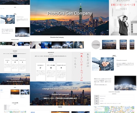Screen dimensions: 137x113
Task: Click the horizontal red 『美しいホームページ』 headline
Action: click(123, 5)
